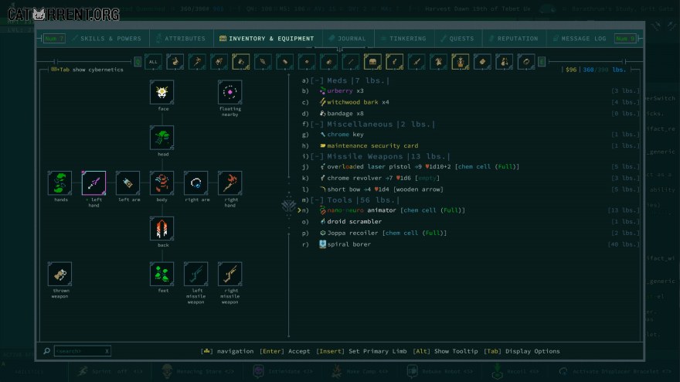
Task: Open the Skills & Powers tab
Action: point(107,39)
